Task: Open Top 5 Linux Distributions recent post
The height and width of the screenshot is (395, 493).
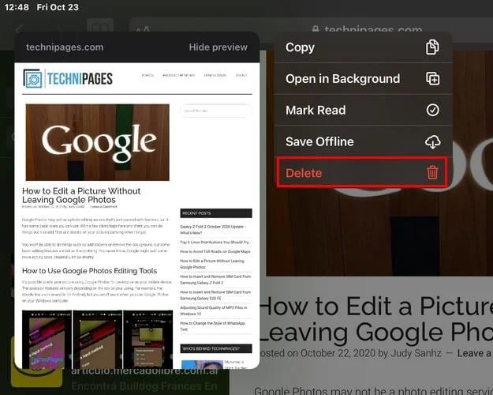Action: tap(214, 243)
